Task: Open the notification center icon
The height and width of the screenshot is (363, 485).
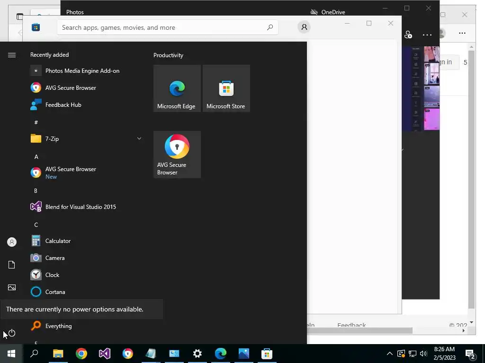Action: [x=470, y=354]
